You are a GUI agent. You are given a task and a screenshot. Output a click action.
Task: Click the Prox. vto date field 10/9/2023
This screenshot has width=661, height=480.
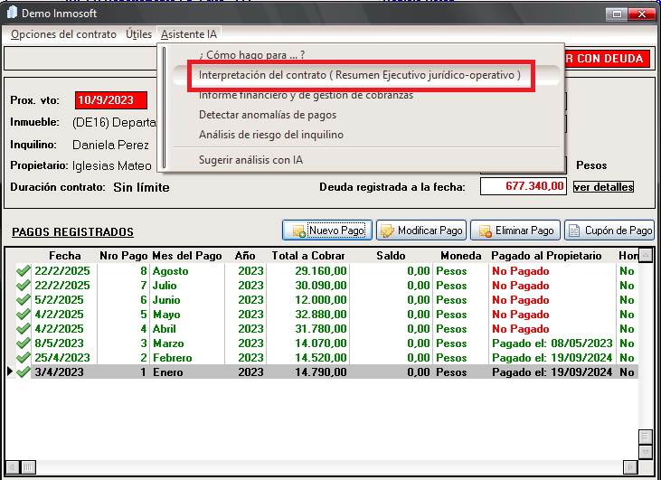click(x=111, y=100)
